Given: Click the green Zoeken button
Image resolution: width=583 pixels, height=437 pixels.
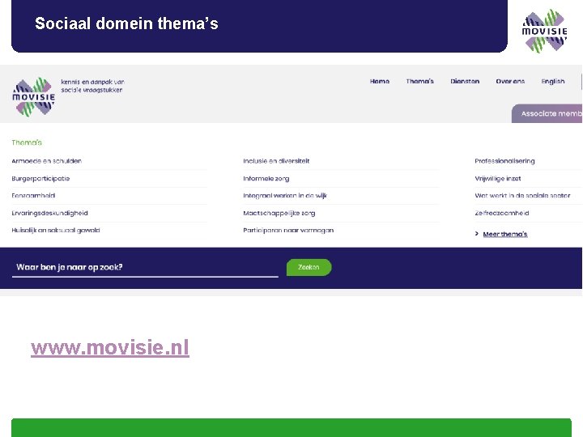Looking at the screenshot, I should [309, 267].
